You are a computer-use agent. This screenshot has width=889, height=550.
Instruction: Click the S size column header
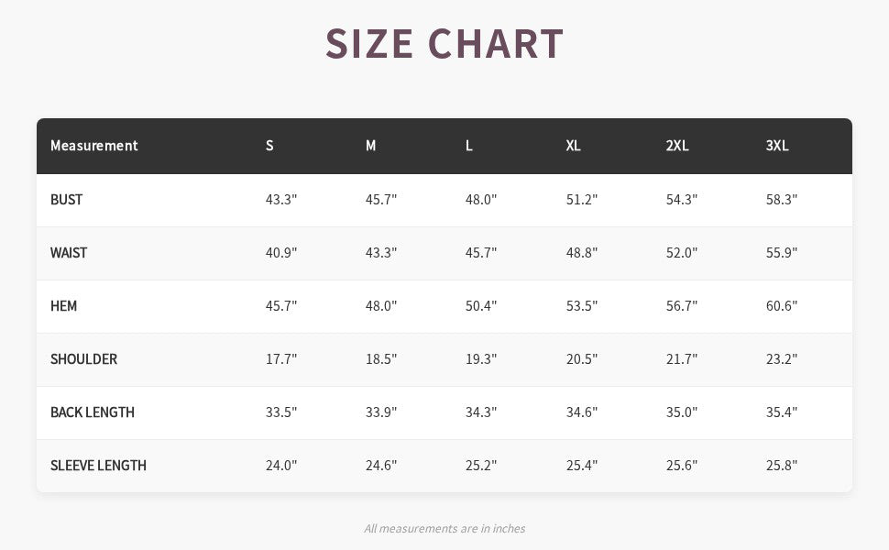click(x=269, y=146)
